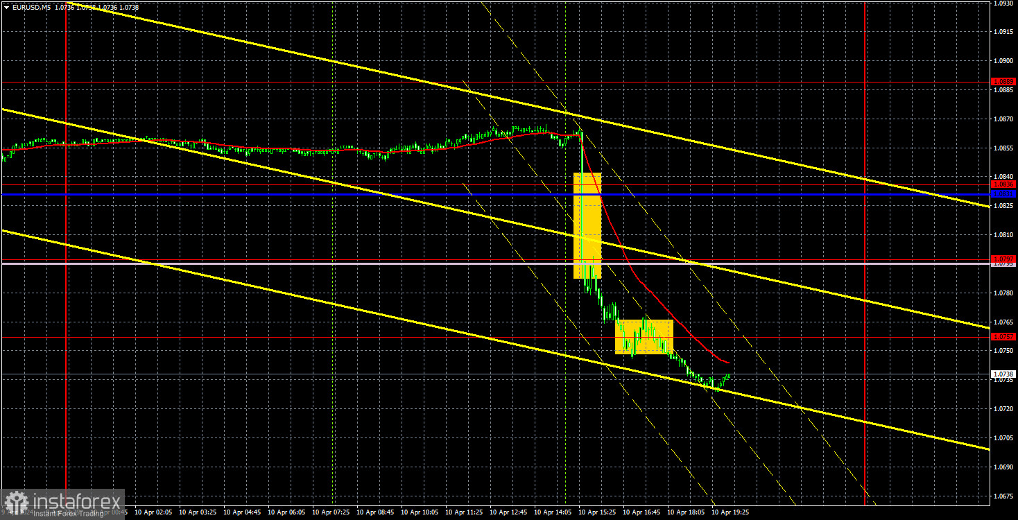
Task: Click the 1.0780 price axis value
Action: pyautogui.click(x=1004, y=293)
